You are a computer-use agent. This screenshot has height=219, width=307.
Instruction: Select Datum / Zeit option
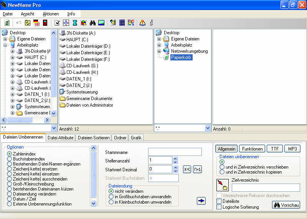click(9, 199)
